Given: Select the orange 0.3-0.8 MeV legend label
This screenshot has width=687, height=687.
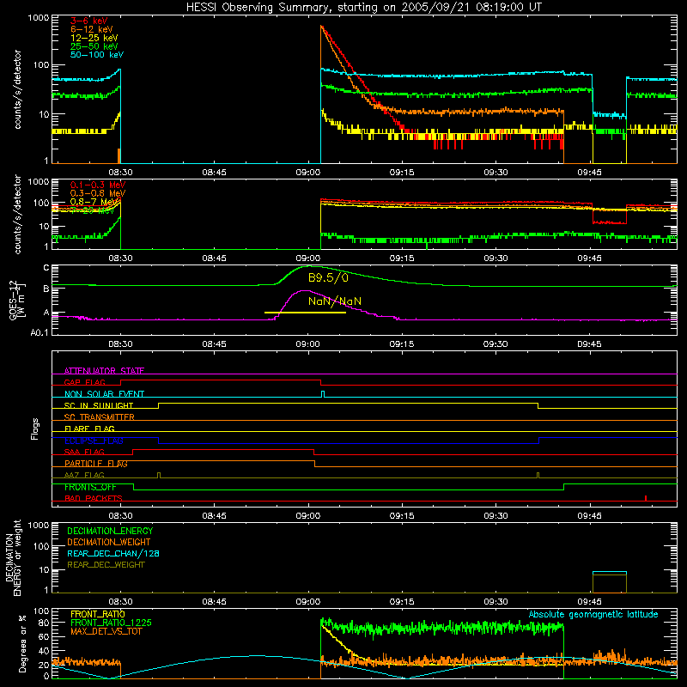Looking at the screenshot, I should click(x=98, y=193).
